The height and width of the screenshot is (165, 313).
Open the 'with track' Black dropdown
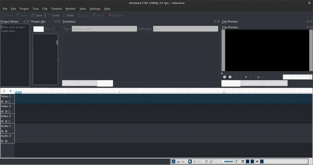coord(186,29)
